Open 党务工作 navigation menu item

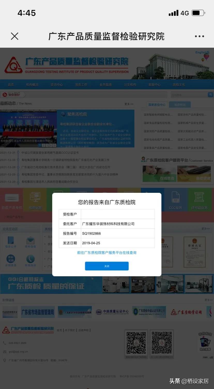81,85
